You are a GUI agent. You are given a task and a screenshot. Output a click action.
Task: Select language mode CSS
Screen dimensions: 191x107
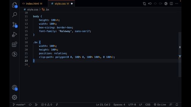pyautogui.click(x=148, y=105)
